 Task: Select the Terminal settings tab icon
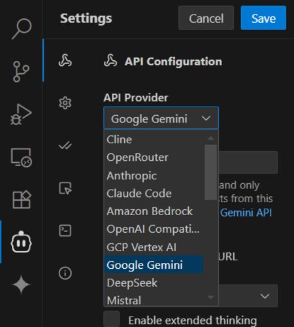coord(65,230)
